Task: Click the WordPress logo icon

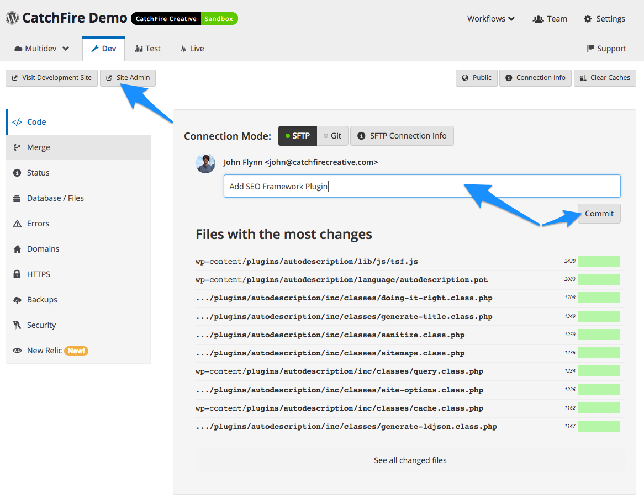Action: [x=12, y=18]
